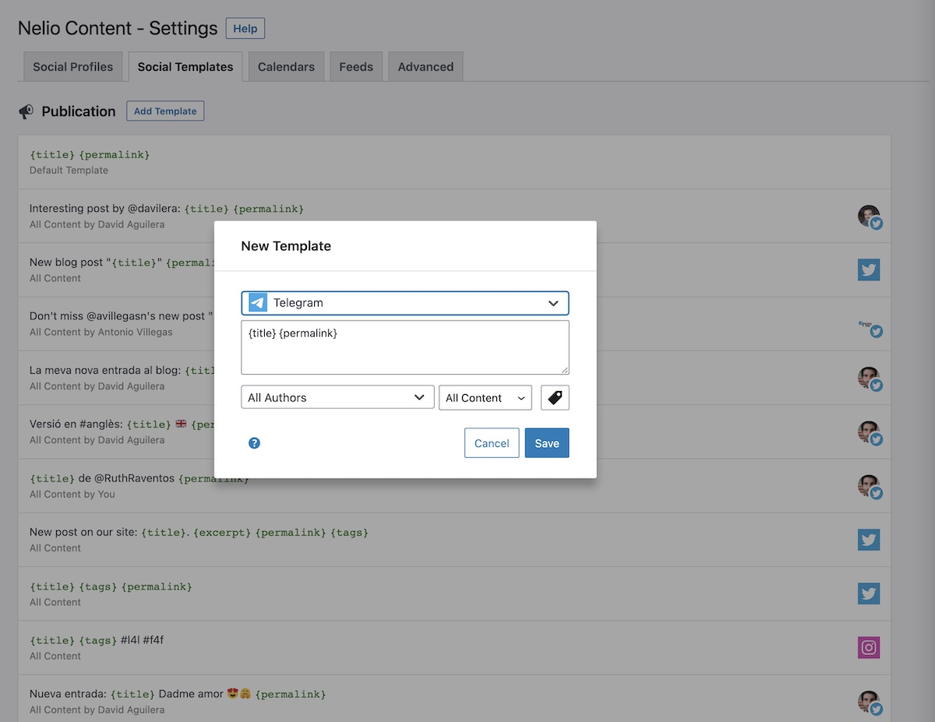935x722 pixels.
Task: Click 'New post on our site' template text
Action: (x=199, y=533)
